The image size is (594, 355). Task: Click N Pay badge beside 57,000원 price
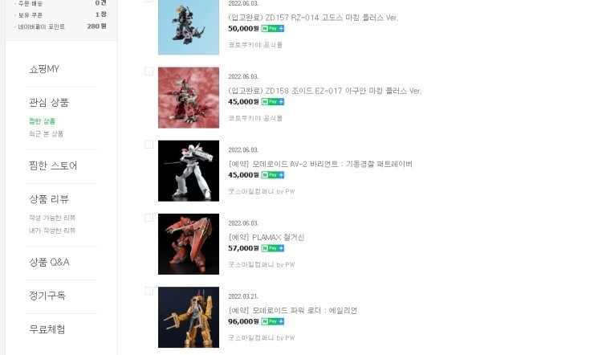[273, 248]
